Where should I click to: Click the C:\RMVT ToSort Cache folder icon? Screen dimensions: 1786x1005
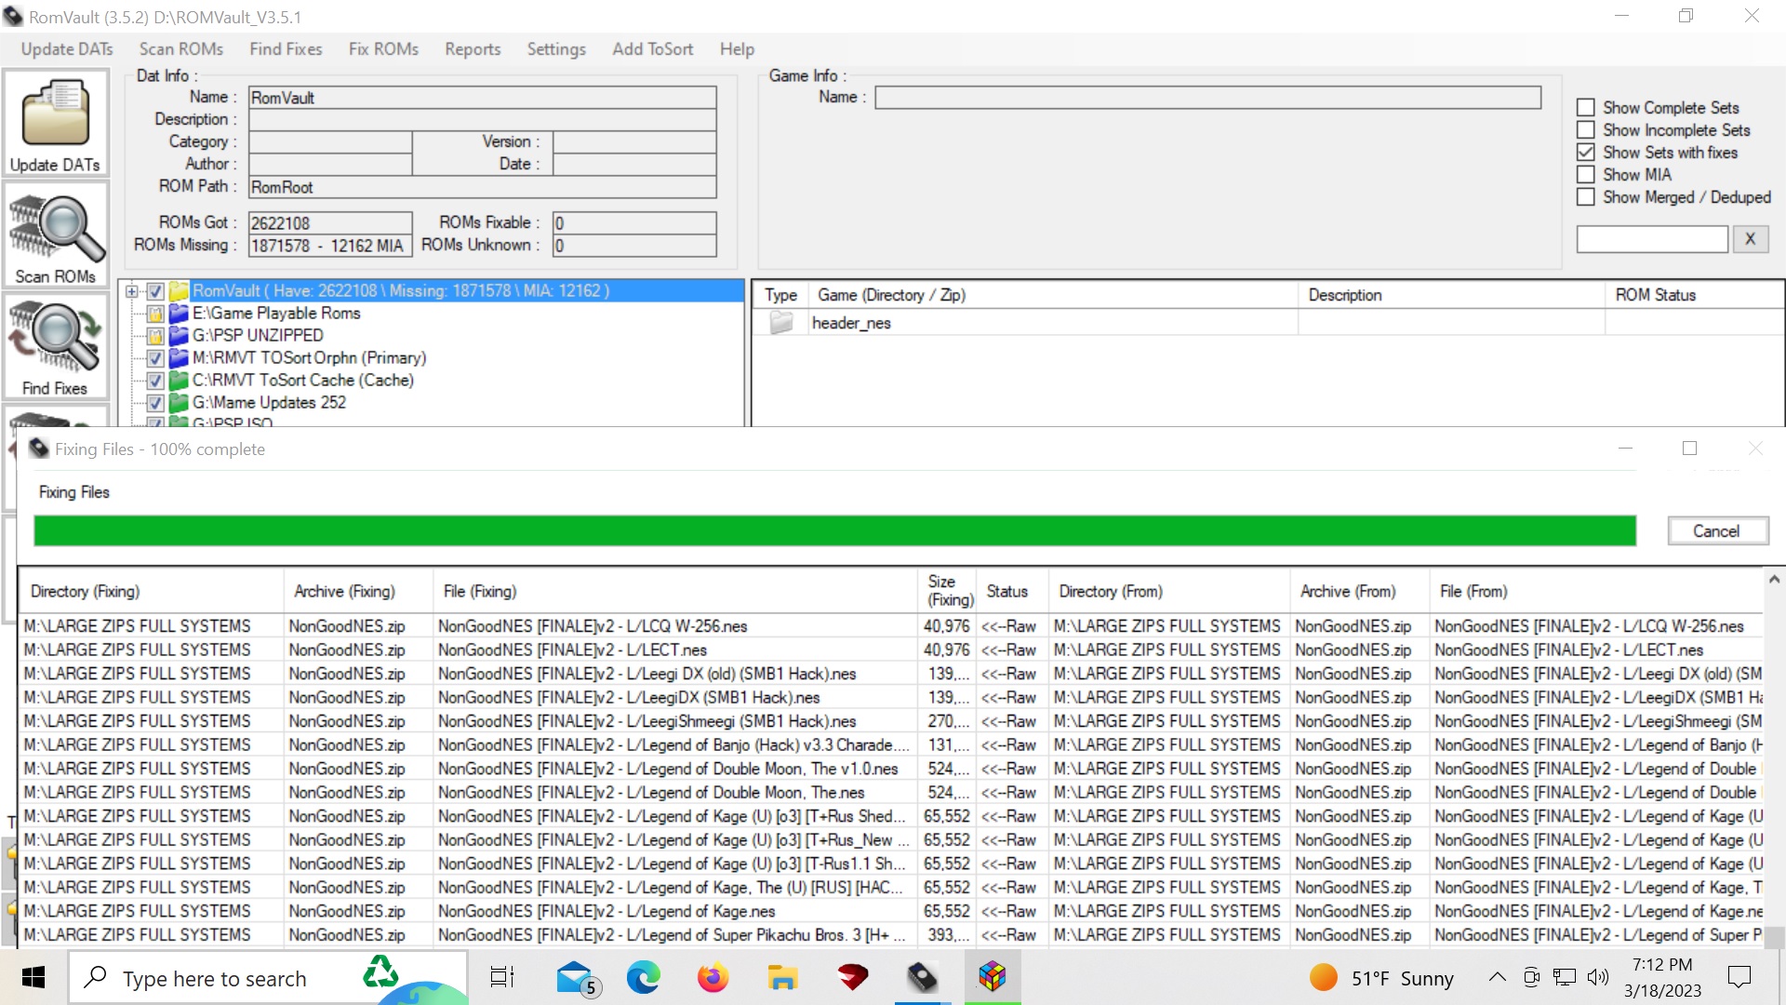pyautogui.click(x=179, y=381)
